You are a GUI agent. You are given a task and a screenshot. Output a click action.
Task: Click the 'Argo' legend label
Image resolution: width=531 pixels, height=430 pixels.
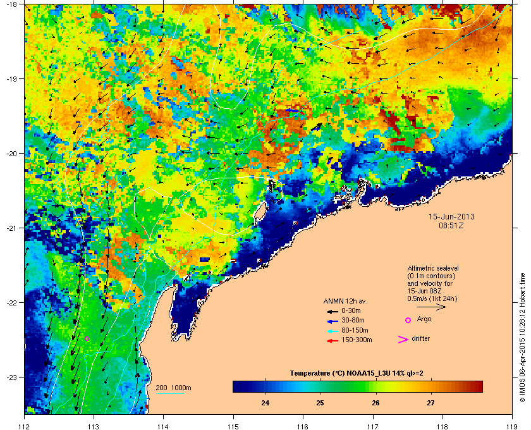(424, 319)
